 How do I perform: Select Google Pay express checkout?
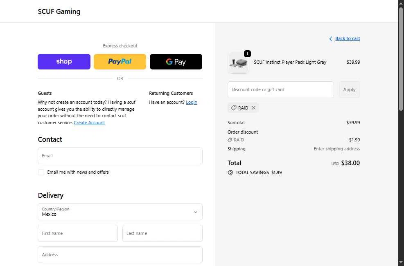(176, 62)
